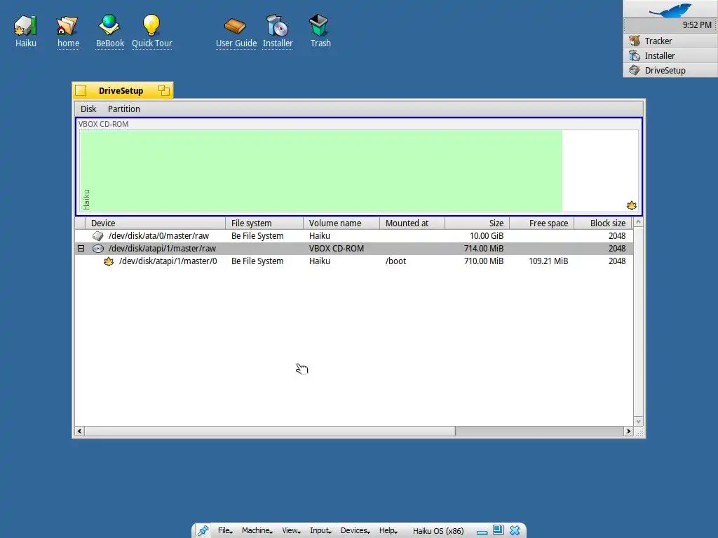Open the VirtualBox Input menu
Viewport: 718px width, 538px height.
click(320, 531)
